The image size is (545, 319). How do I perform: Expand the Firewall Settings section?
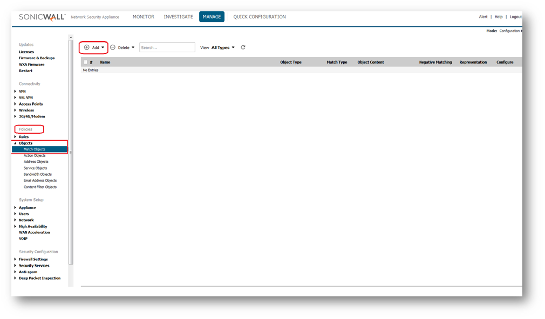[16, 259]
